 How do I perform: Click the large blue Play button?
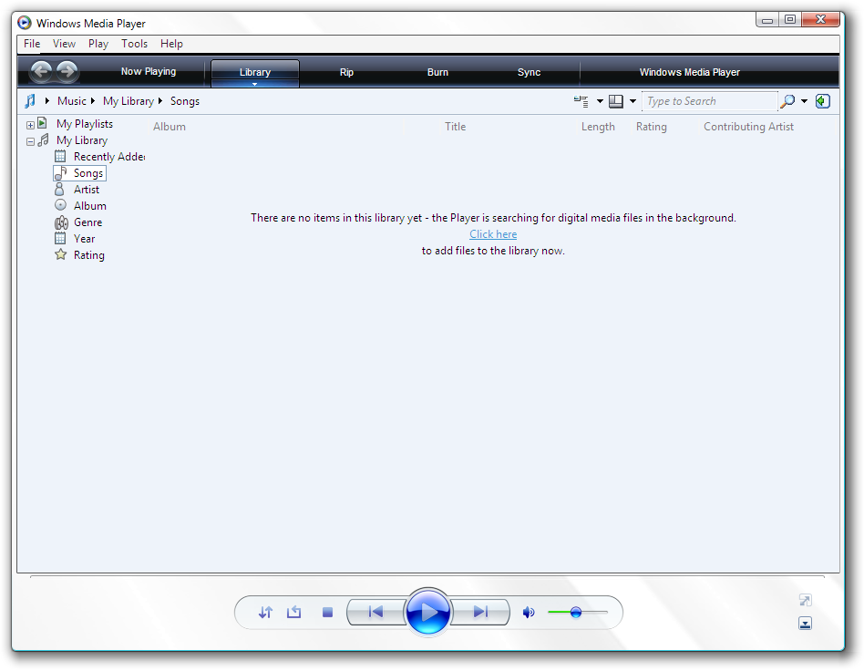427,612
